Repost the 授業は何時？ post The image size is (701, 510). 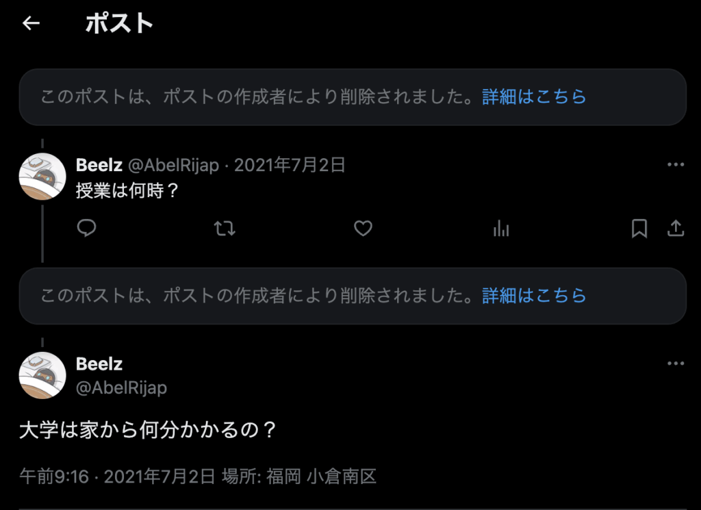tap(225, 229)
